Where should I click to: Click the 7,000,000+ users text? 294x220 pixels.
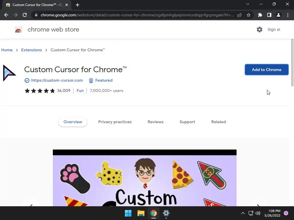tap(107, 91)
